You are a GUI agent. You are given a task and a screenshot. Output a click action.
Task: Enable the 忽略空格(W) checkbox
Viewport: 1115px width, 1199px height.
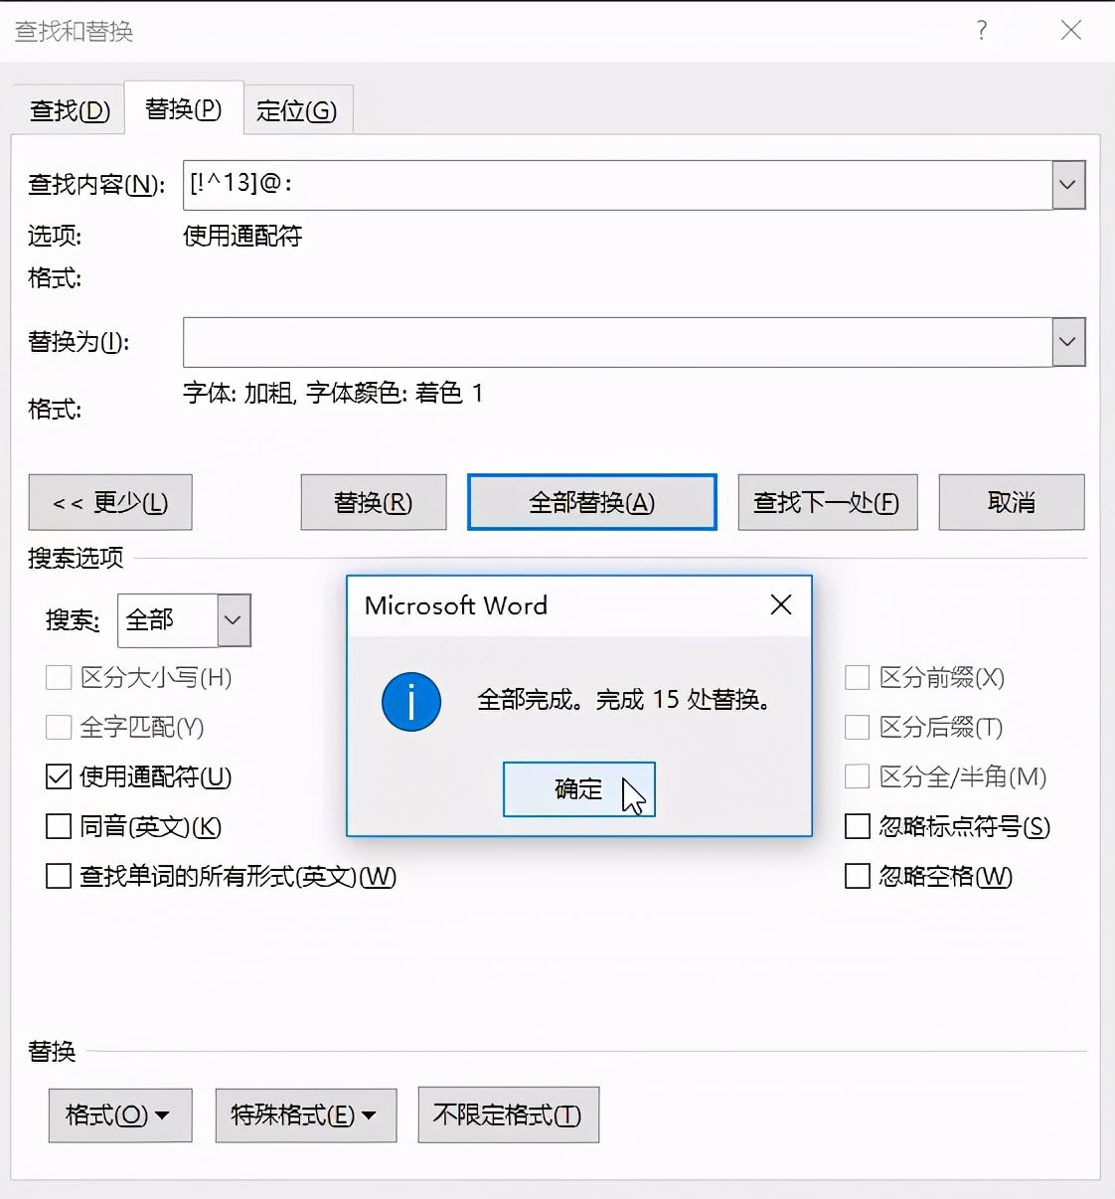coord(857,876)
